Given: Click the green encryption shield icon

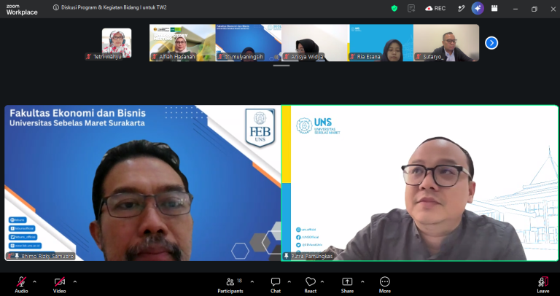Looking at the screenshot, I should [394, 8].
